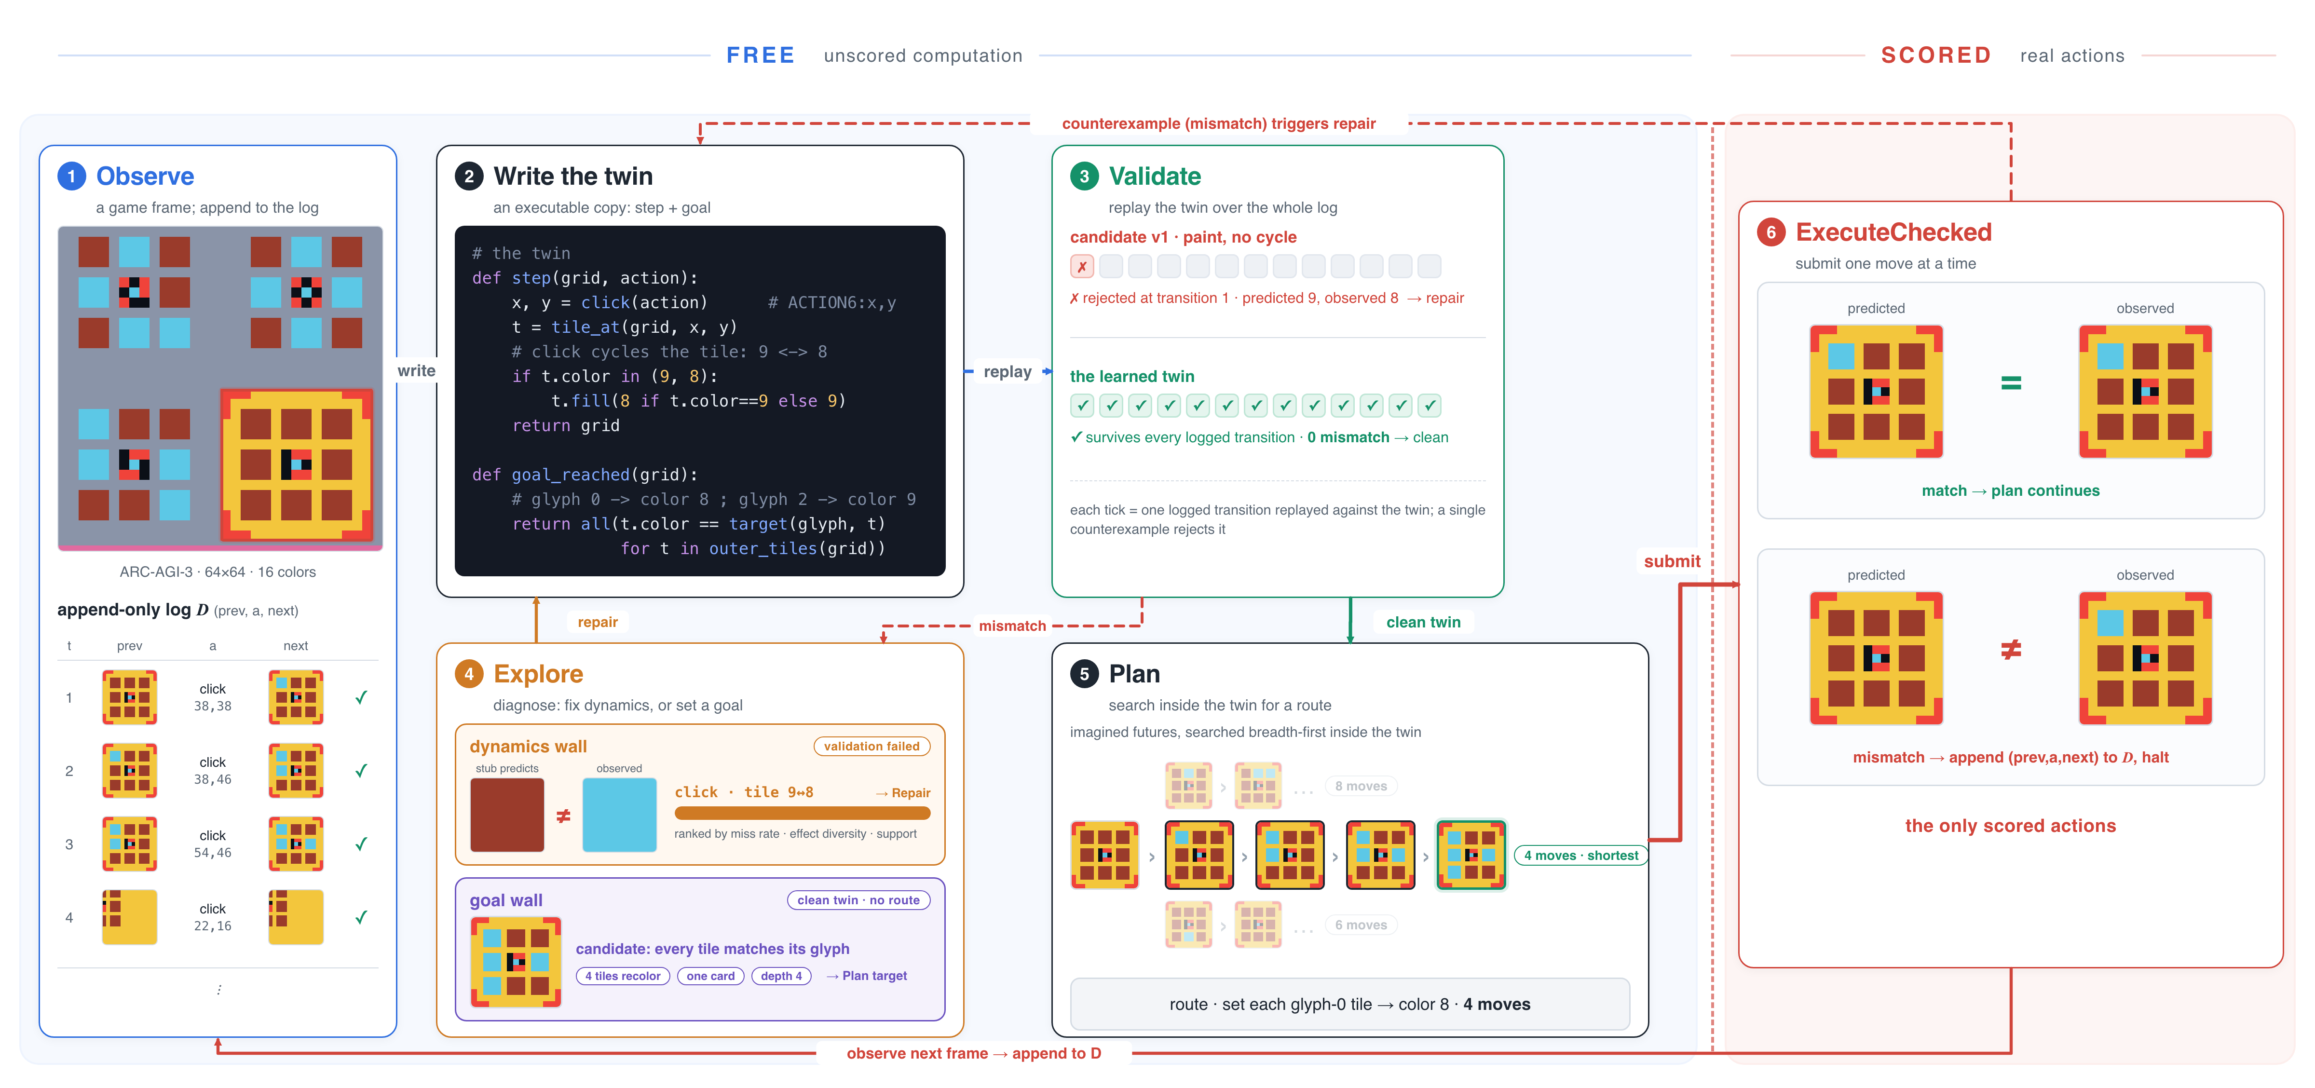This screenshot has height=1088, width=2315.
Task: Select the FREE header label
Action: (x=760, y=56)
